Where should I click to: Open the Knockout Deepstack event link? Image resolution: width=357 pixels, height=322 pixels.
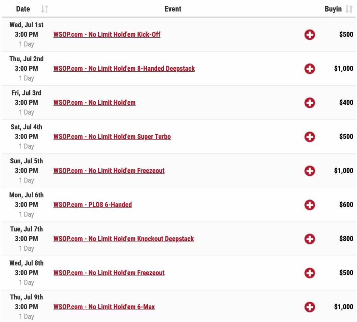[x=124, y=239]
